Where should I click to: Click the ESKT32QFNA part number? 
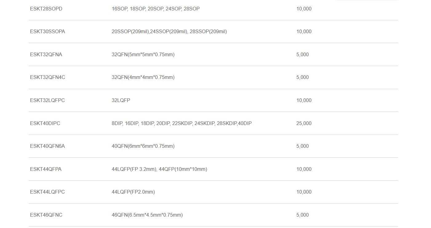tap(46, 55)
